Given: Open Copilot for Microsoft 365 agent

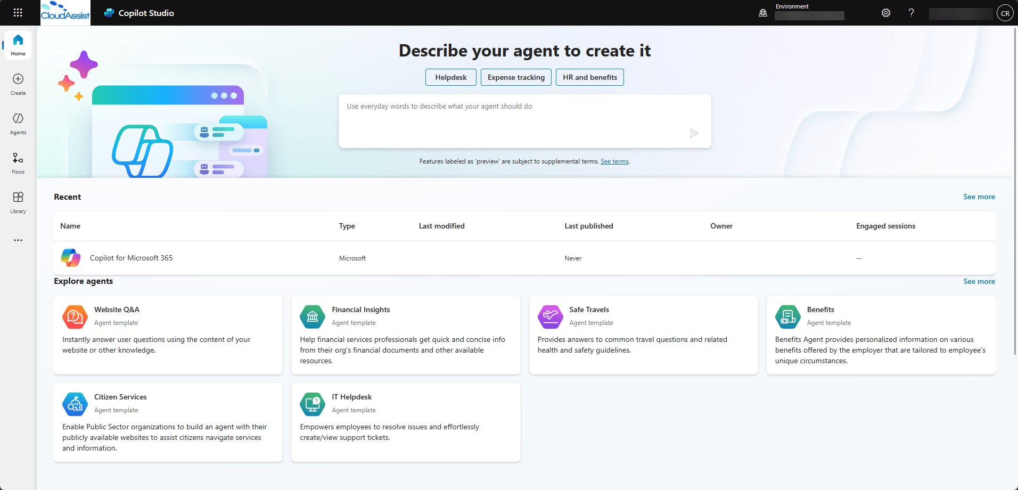Looking at the screenshot, I should click(x=131, y=258).
